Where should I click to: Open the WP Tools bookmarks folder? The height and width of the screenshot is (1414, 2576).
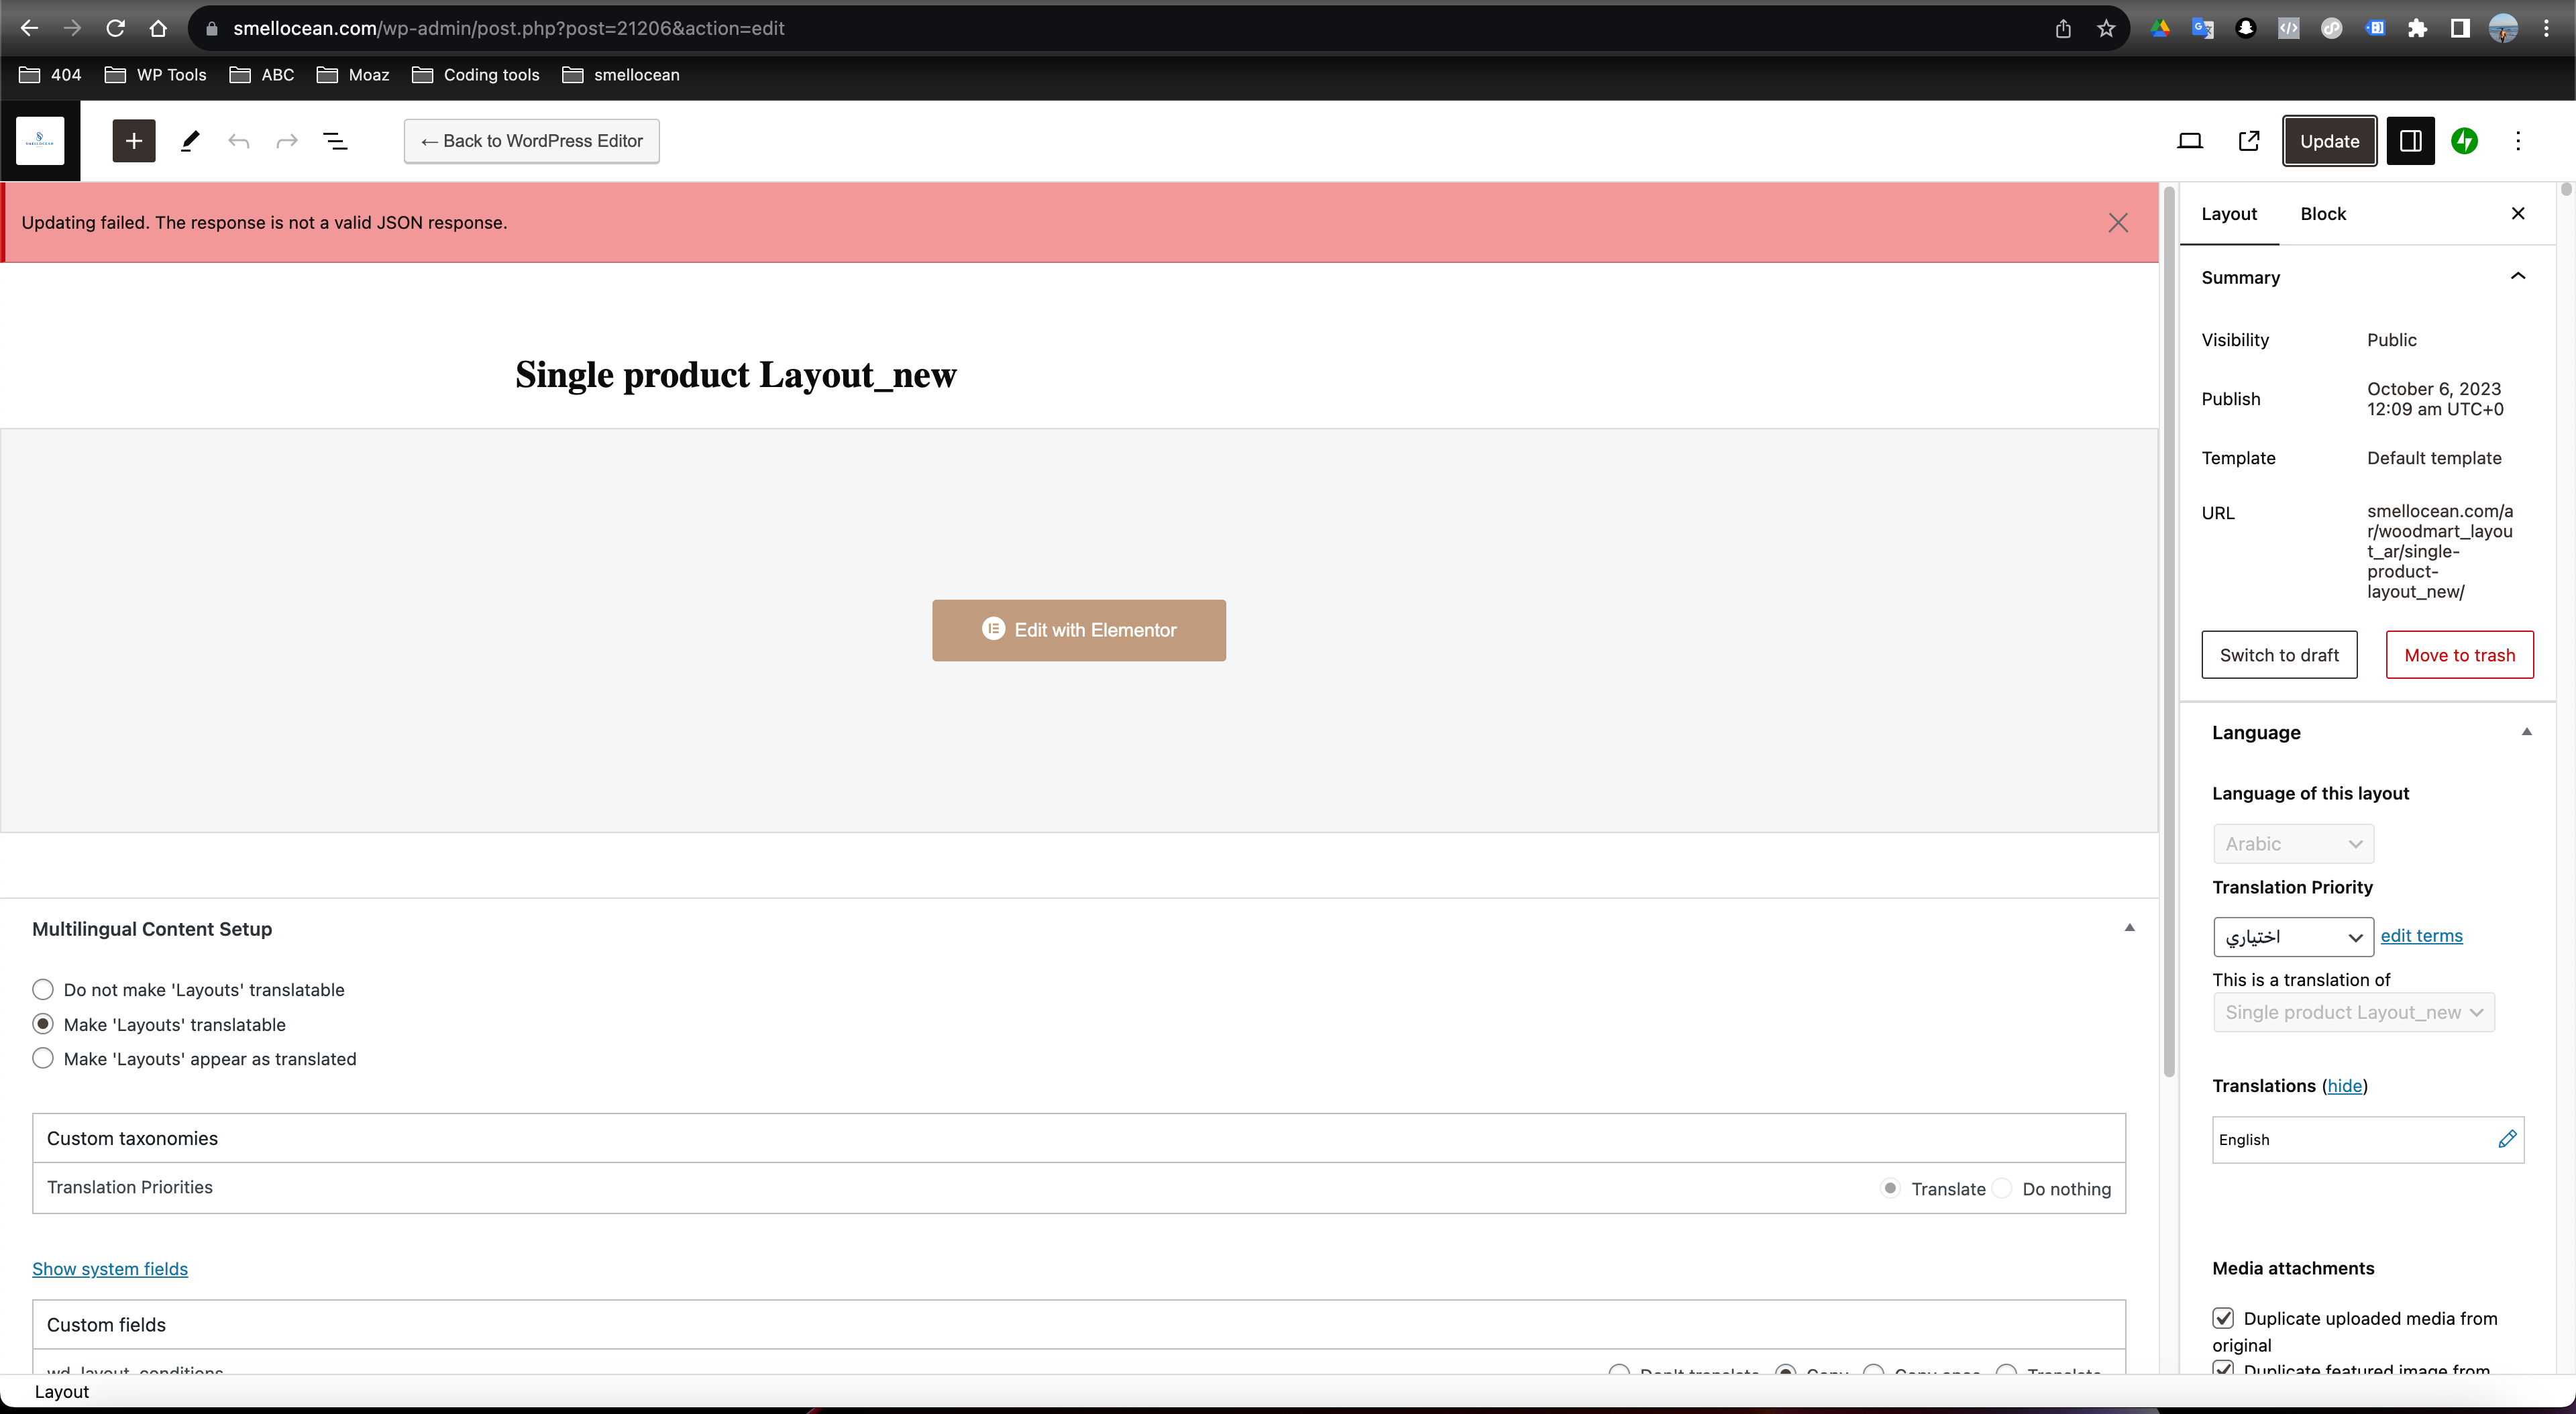click(156, 75)
